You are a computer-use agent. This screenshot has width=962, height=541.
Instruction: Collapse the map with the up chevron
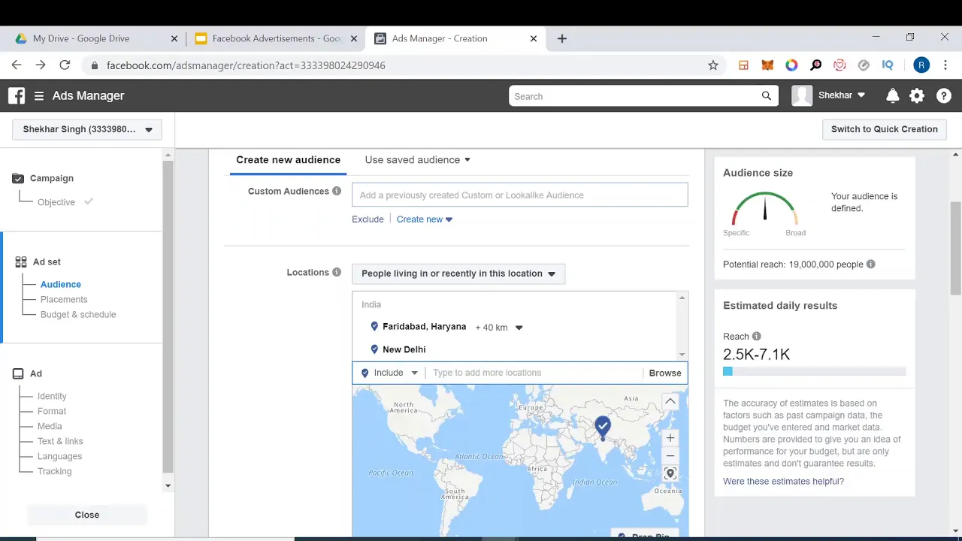click(x=670, y=401)
